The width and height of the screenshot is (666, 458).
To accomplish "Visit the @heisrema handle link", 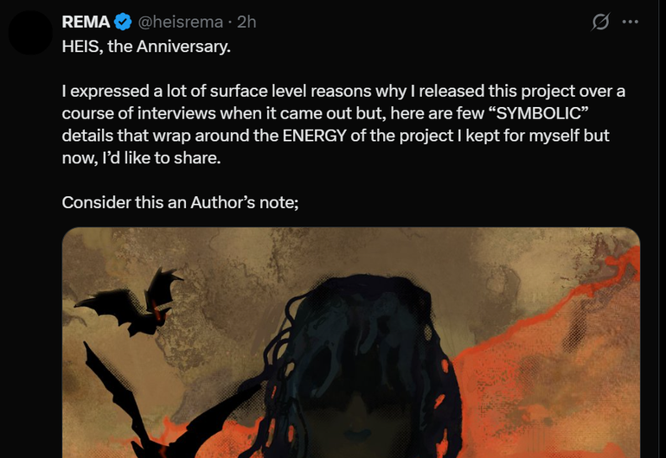I will click(x=180, y=22).
